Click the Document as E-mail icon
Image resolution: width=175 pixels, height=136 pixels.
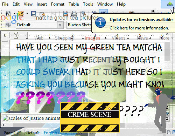pos(42,14)
